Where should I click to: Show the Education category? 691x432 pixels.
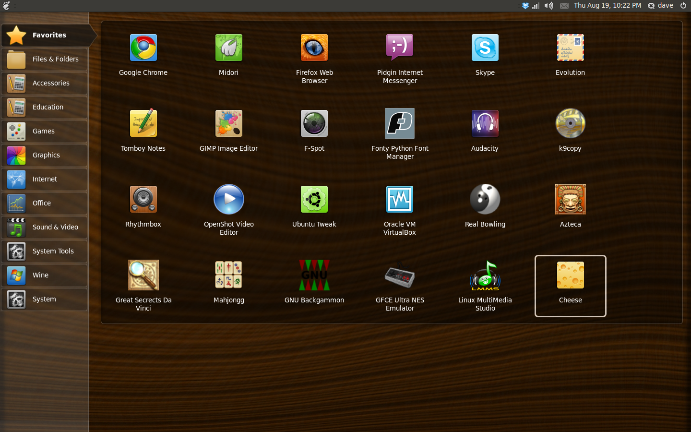coord(44,107)
